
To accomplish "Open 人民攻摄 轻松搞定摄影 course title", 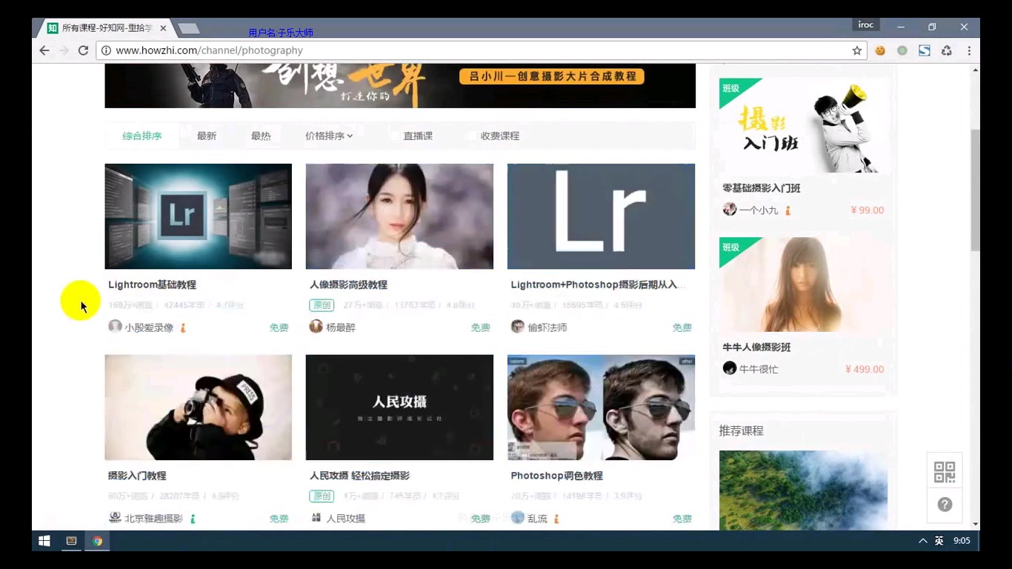I will 360,476.
